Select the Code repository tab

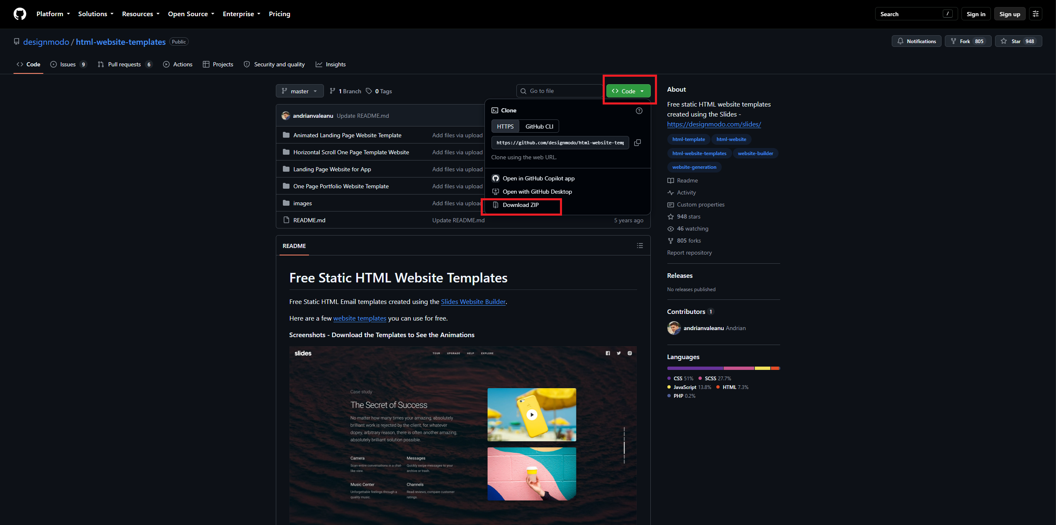click(x=28, y=64)
